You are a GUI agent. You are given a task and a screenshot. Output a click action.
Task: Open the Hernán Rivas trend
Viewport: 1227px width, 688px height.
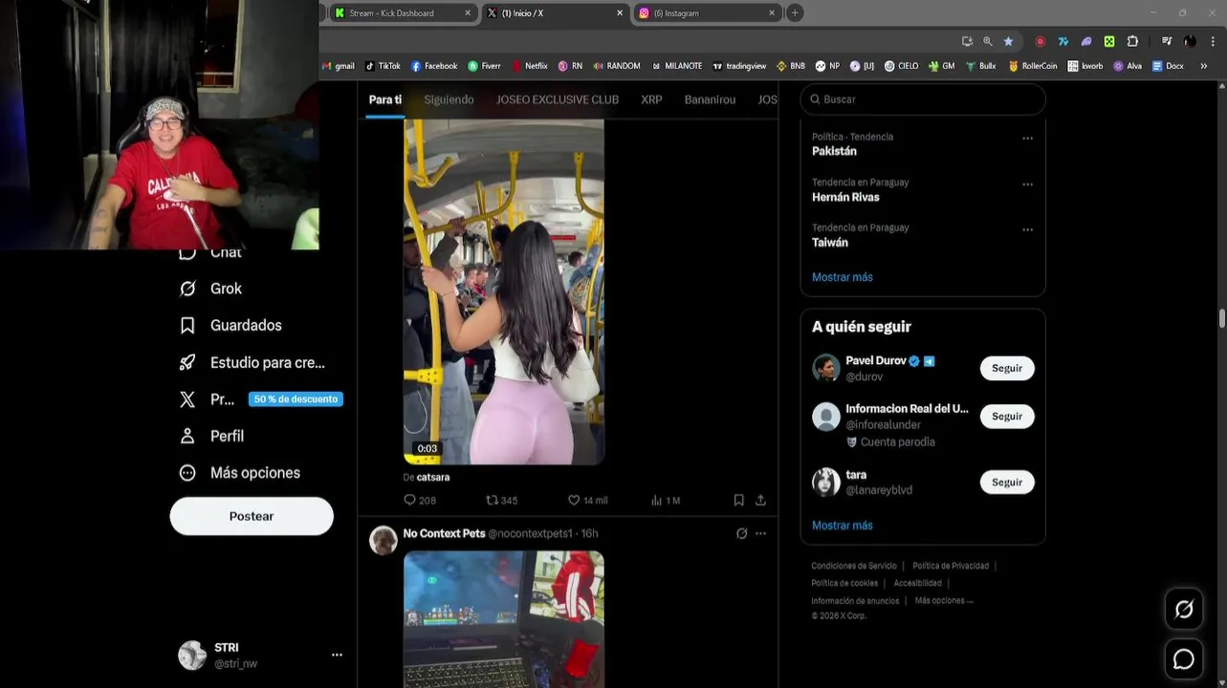point(845,197)
